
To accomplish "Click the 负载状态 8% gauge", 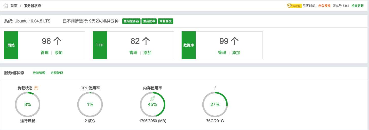I will 28,105.
